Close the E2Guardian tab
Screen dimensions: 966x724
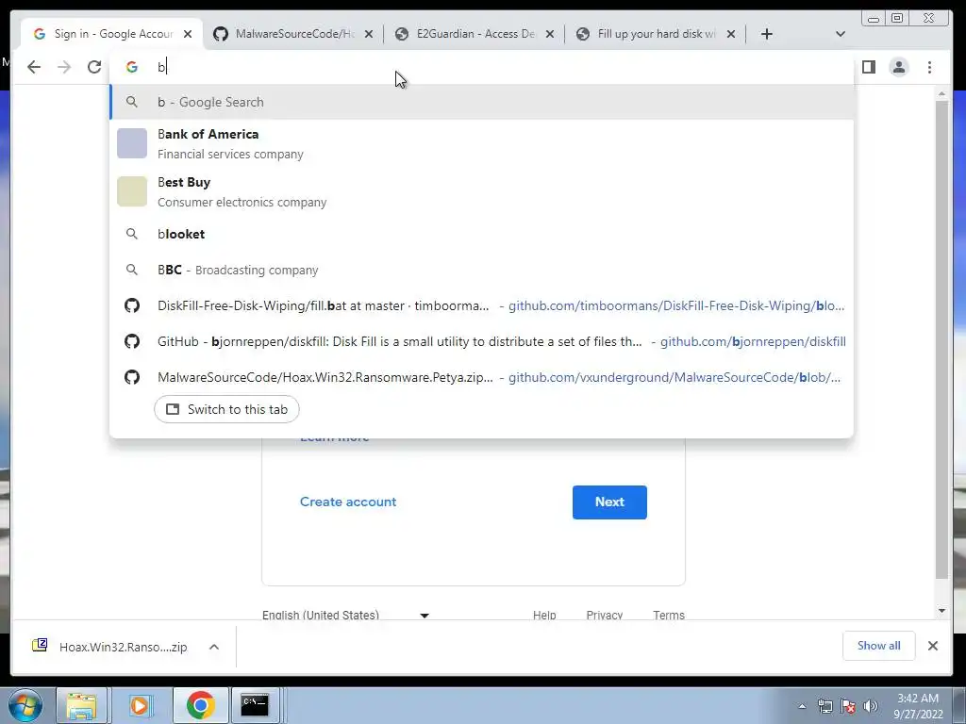click(550, 34)
